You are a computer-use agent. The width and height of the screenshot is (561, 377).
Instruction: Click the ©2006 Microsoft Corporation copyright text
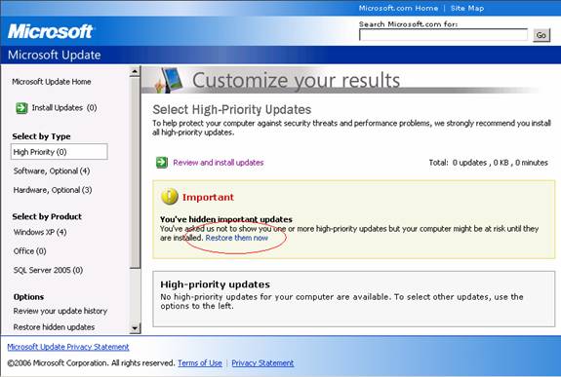(91, 363)
